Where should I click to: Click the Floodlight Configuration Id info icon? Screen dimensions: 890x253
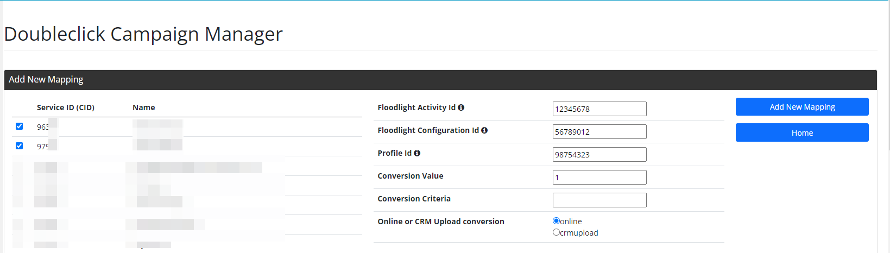click(x=484, y=130)
